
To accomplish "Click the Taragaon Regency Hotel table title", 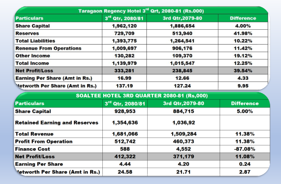I will (141, 11).
